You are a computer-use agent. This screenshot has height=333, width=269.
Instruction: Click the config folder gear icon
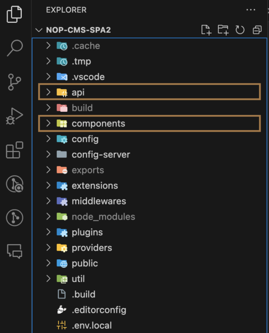[62, 139]
